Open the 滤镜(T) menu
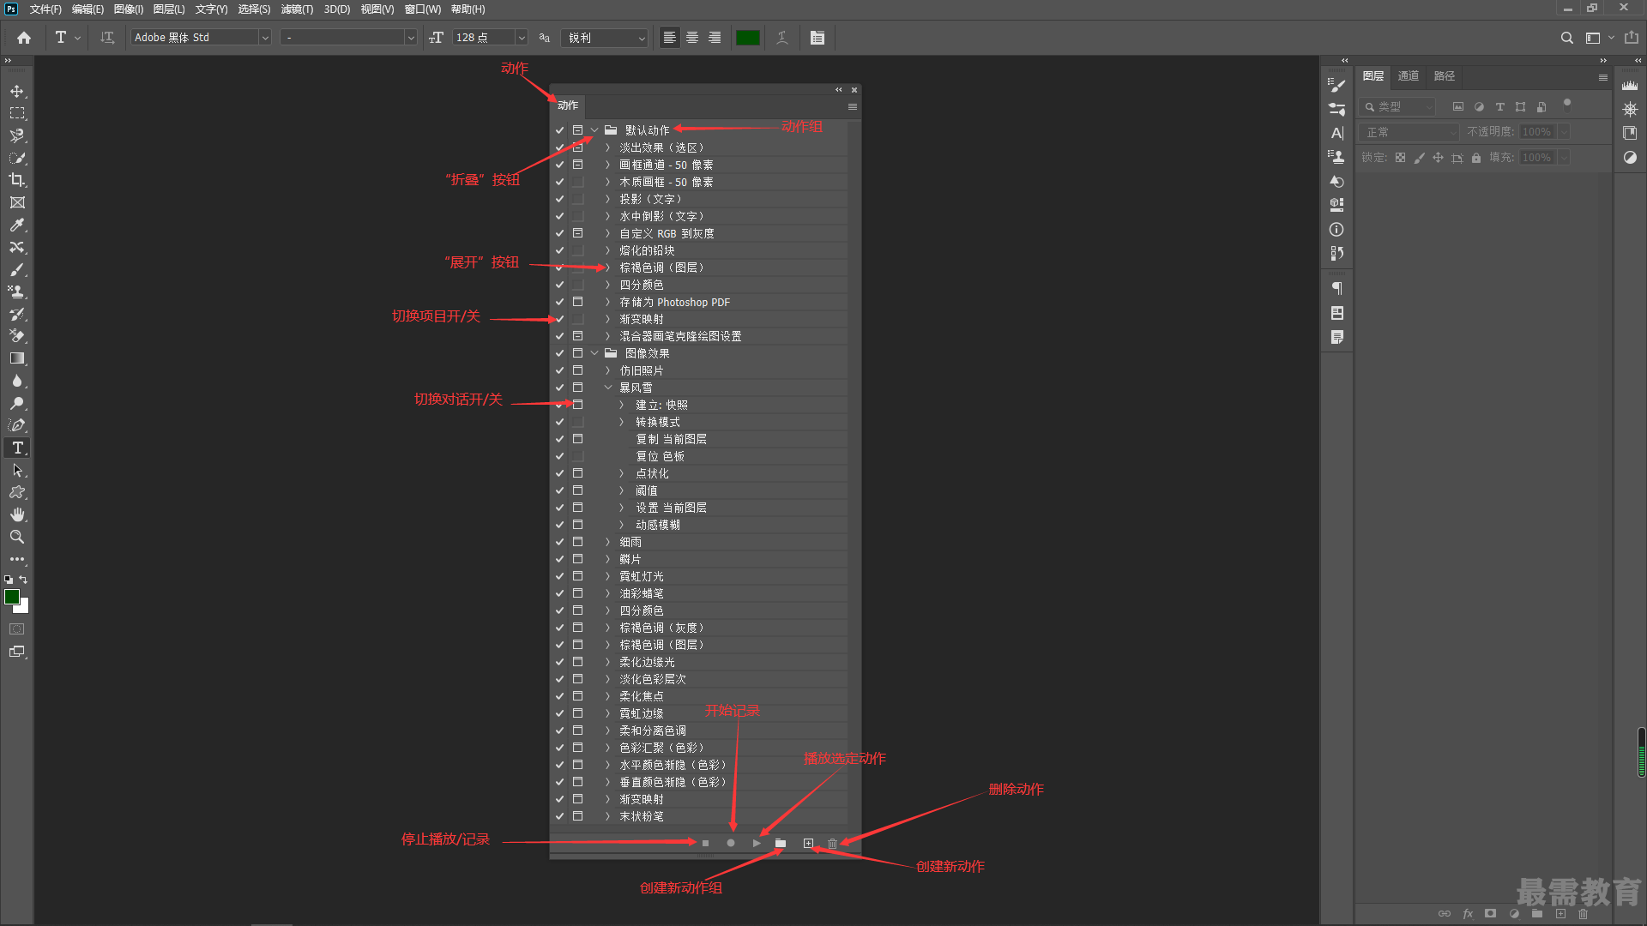Viewport: 1647px width, 926px height. click(297, 9)
